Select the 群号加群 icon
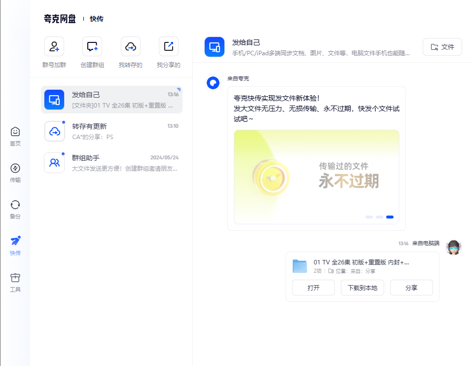Screen dimensions: 471x366 (54, 45)
